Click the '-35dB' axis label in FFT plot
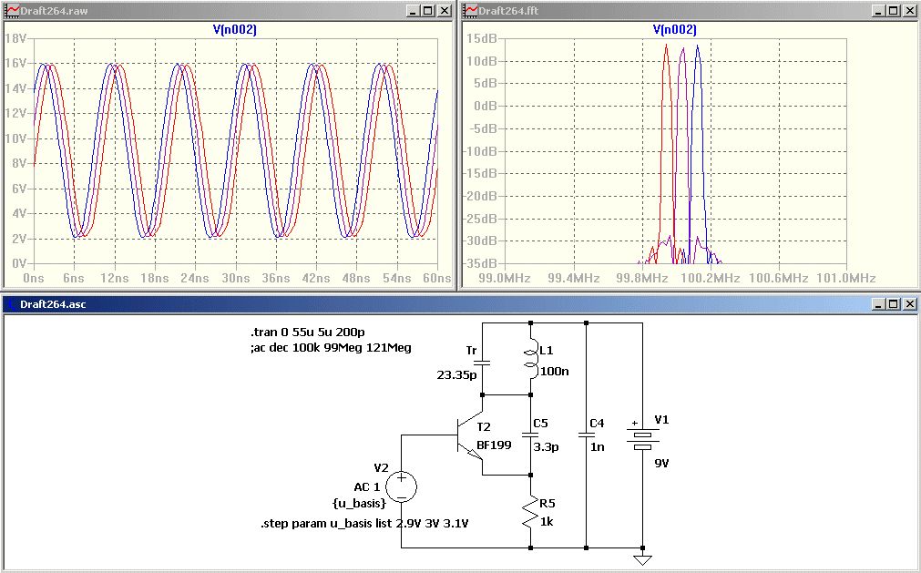This screenshot has width=921, height=573. click(x=479, y=263)
